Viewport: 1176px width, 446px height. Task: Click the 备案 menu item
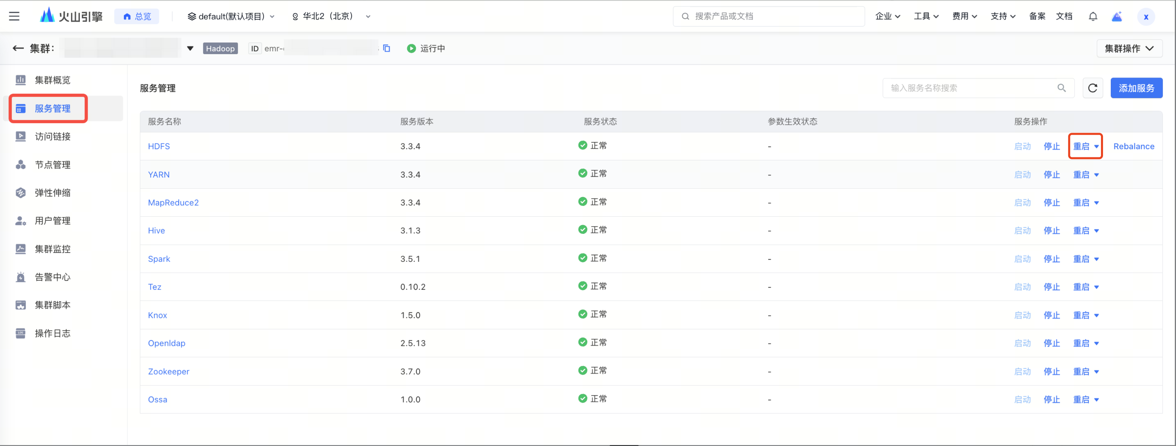click(1037, 16)
